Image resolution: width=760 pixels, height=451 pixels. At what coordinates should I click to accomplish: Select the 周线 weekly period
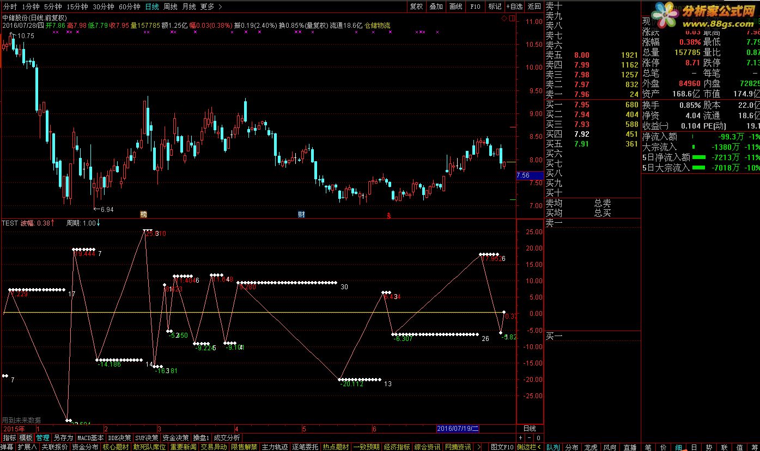click(x=171, y=7)
